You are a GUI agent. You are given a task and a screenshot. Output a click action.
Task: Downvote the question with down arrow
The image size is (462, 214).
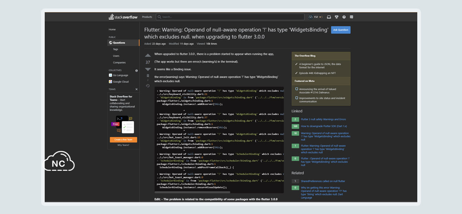[148, 69]
